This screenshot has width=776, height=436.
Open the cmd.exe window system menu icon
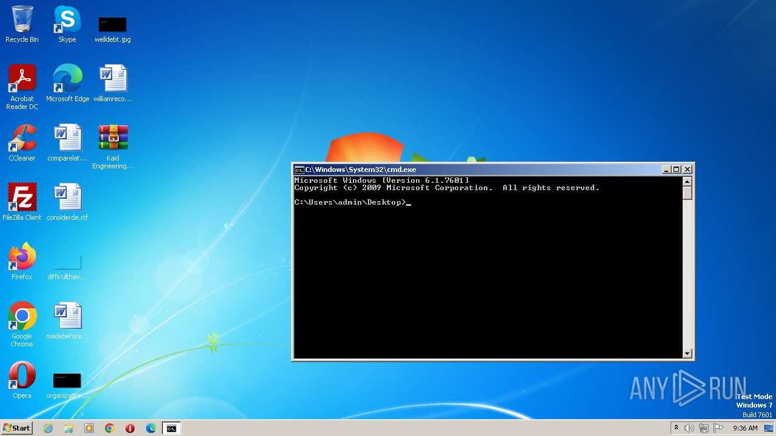click(x=299, y=170)
